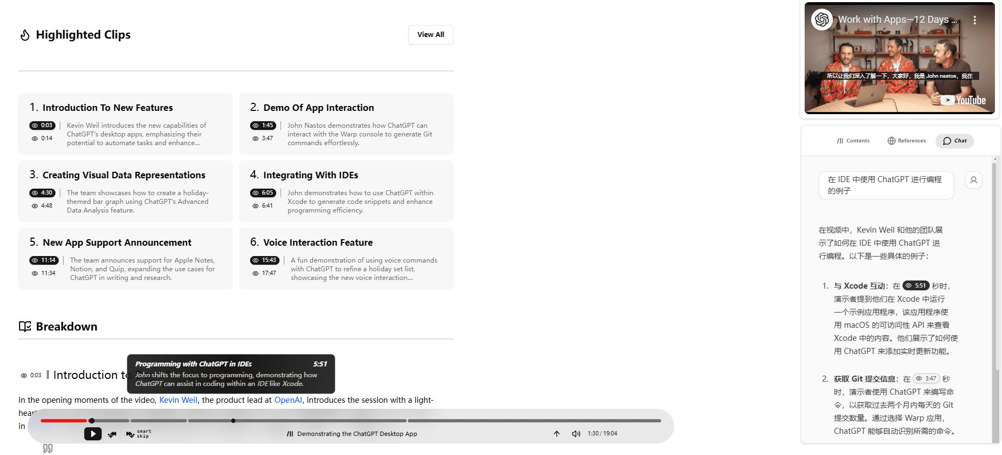Click the quote icon below the player
The width and height of the screenshot is (1002, 455).
coord(48,448)
